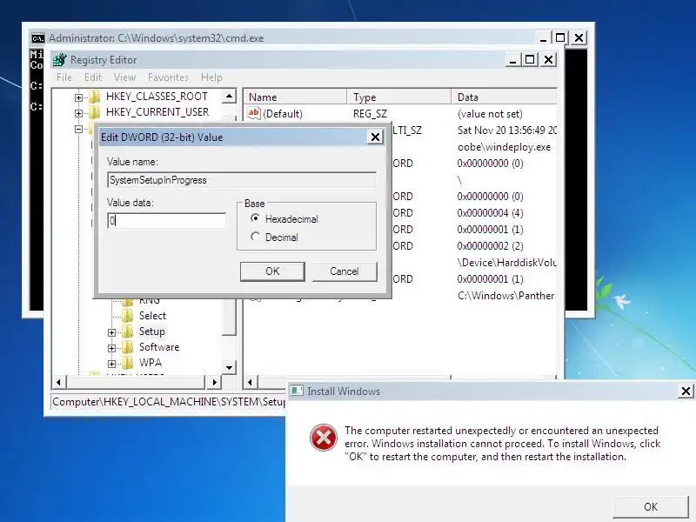
Task: Select the Select key label in tree
Action: click(152, 316)
